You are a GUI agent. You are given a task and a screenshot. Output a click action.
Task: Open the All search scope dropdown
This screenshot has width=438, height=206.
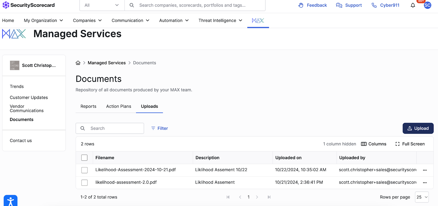[102, 5]
